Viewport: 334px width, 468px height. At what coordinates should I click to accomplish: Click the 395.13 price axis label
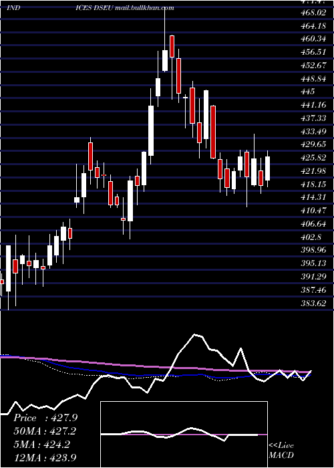point(314,263)
